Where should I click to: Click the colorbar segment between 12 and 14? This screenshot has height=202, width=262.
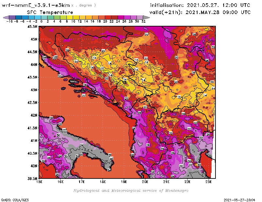pos(83,17)
